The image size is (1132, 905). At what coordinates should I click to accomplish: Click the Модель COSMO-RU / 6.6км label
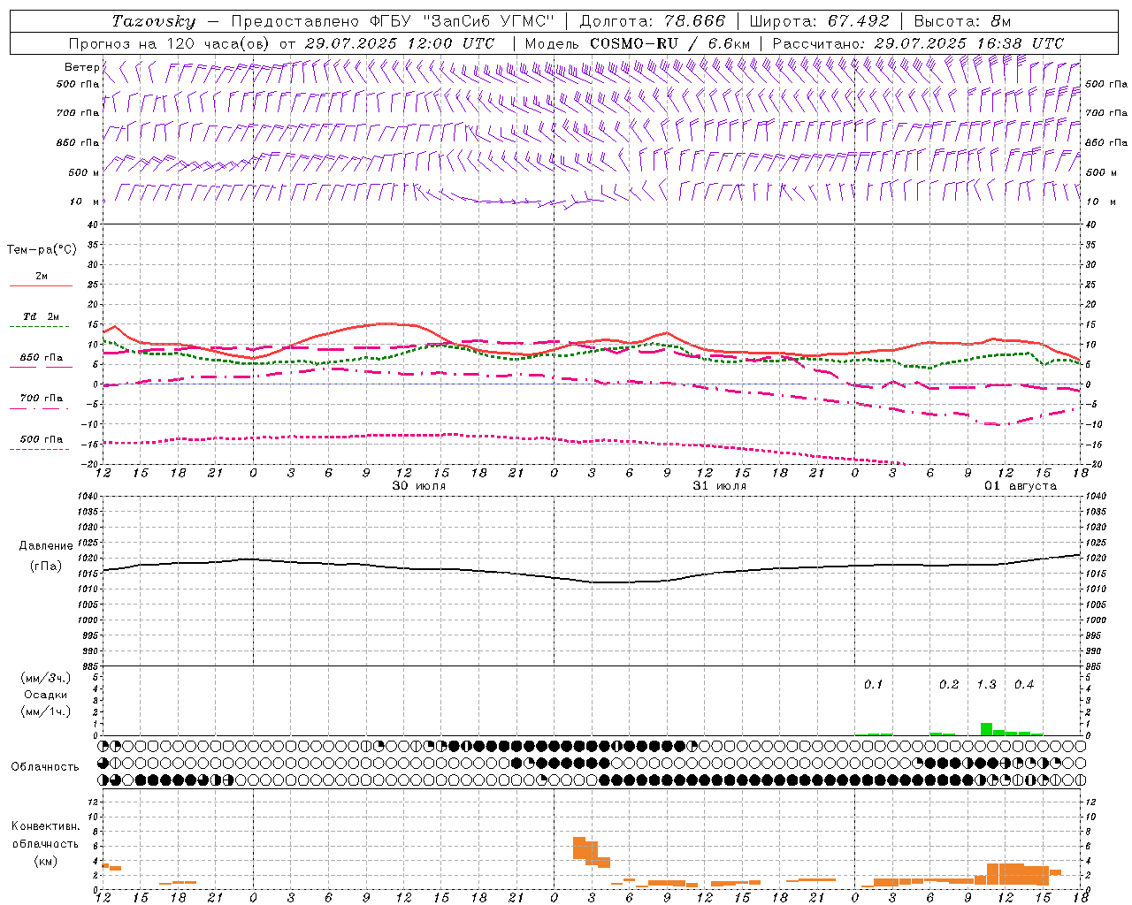point(637,43)
